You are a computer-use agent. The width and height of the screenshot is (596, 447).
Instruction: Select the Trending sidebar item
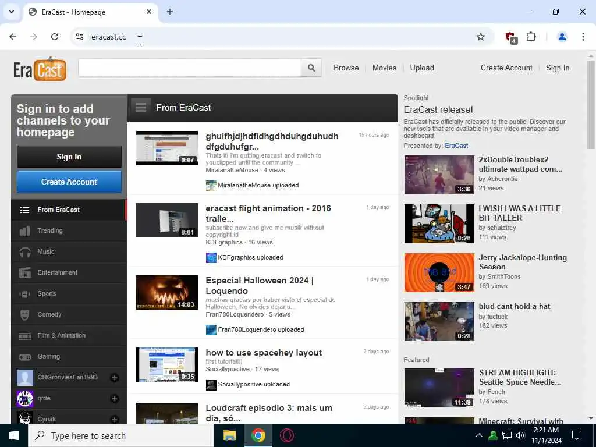click(x=69, y=230)
